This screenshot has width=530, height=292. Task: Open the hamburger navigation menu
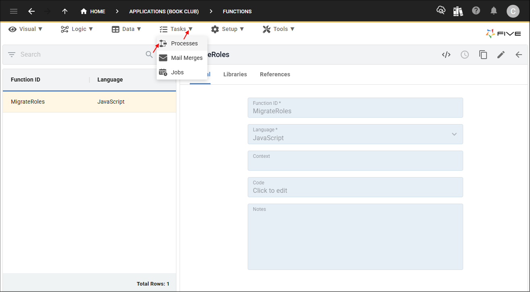[14, 11]
